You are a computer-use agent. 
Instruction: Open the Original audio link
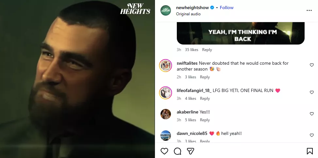click(x=188, y=14)
